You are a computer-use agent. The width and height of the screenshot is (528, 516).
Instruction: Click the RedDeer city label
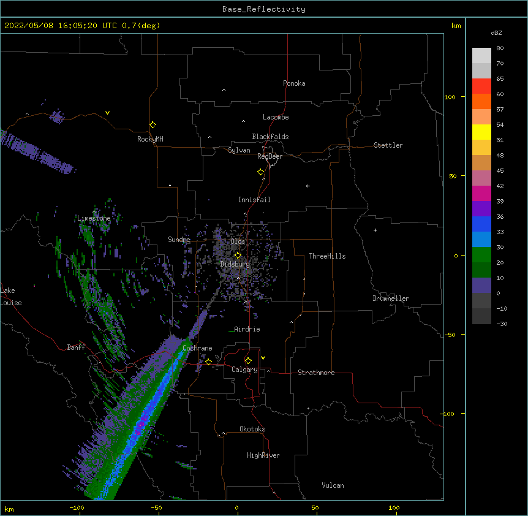point(270,156)
